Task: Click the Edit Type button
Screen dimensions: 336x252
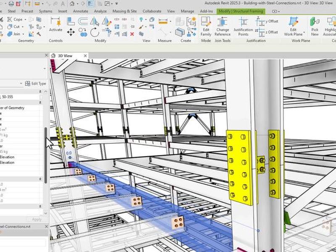Action: pyautogui.click(x=36, y=83)
